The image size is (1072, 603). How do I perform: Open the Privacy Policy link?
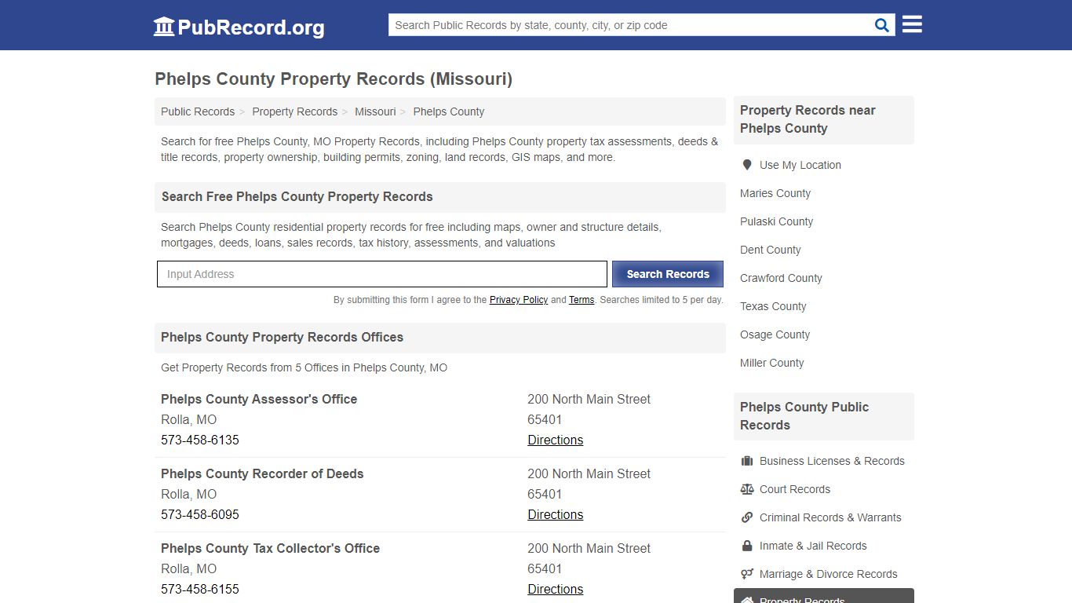[x=519, y=300]
